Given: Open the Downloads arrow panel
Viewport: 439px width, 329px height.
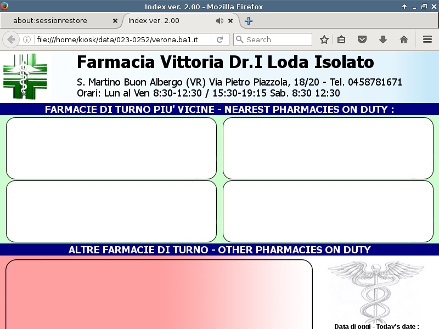Looking at the screenshot, I should [x=383, y=39].
